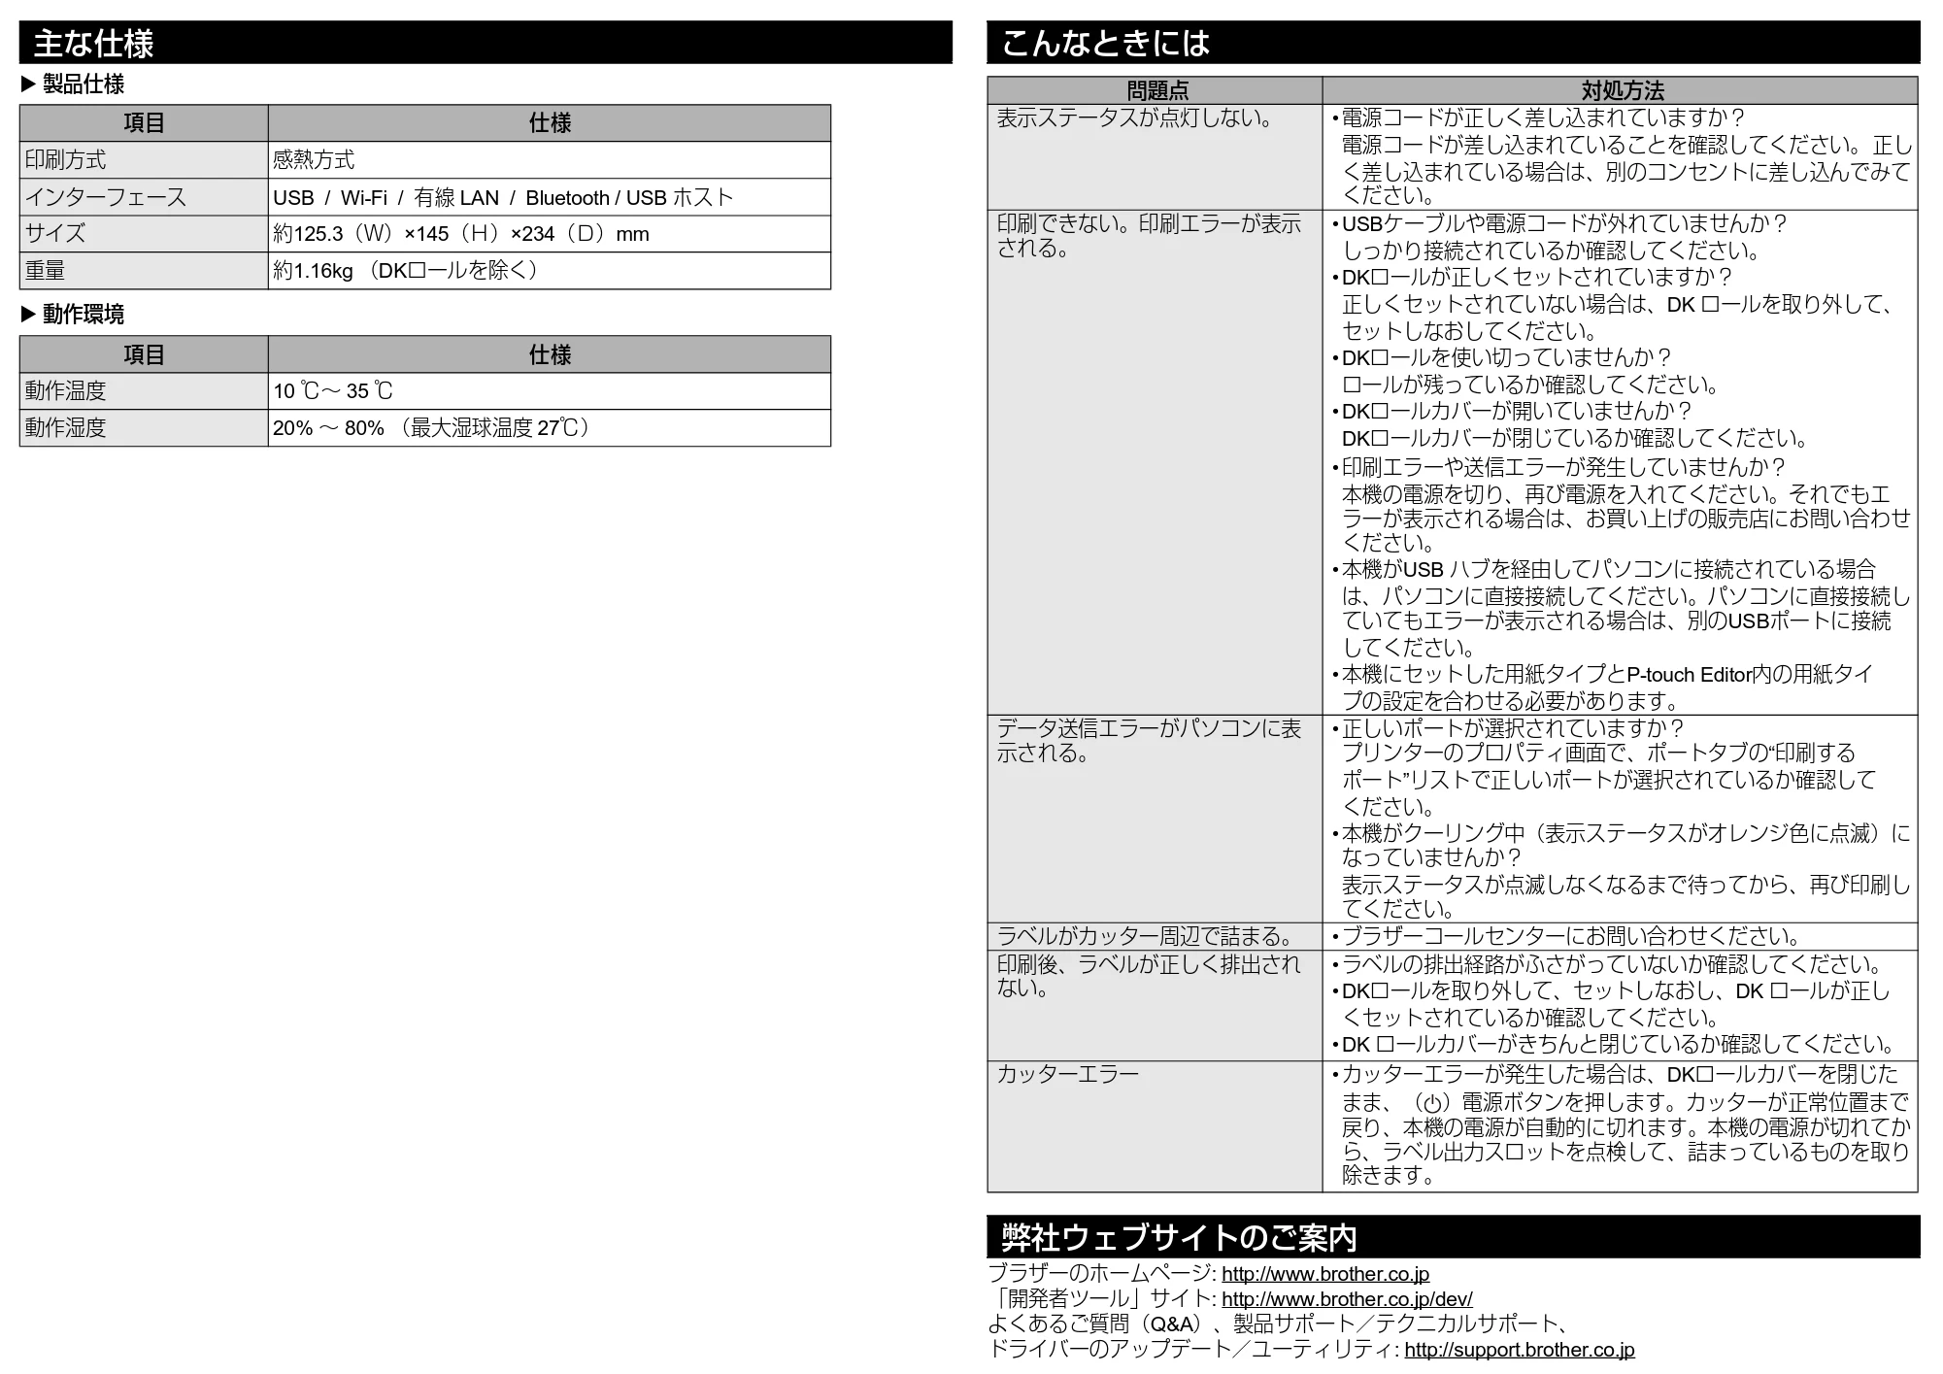Click the 感熱方式 cell value
This screenshot has width=1943, height=1374.
(550, 160)
